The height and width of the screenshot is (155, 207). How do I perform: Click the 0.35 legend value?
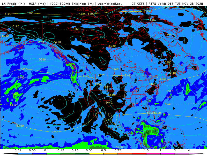coord(89,150)
